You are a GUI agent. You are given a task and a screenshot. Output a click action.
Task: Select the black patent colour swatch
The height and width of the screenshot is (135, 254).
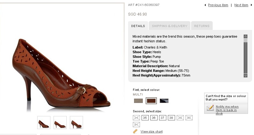(x=164, y=101)
